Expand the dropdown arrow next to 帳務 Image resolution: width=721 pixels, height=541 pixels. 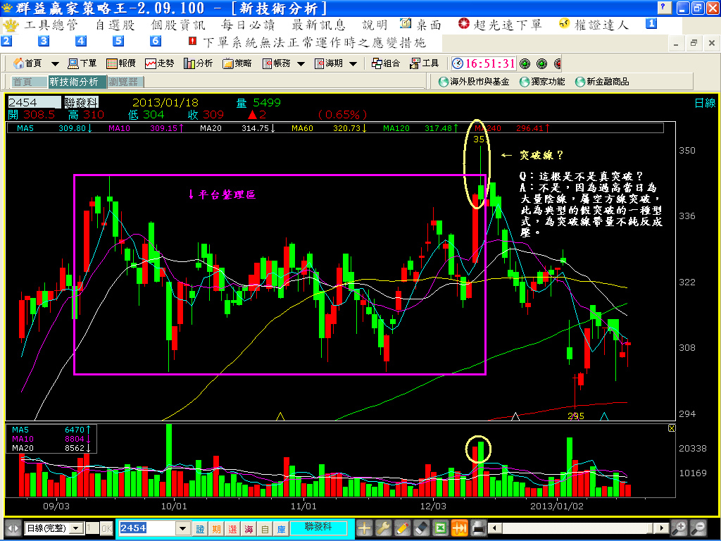coord(301,64)
